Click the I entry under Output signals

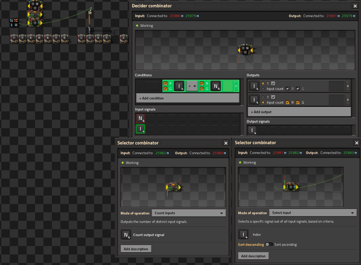(x=252, y=130)
